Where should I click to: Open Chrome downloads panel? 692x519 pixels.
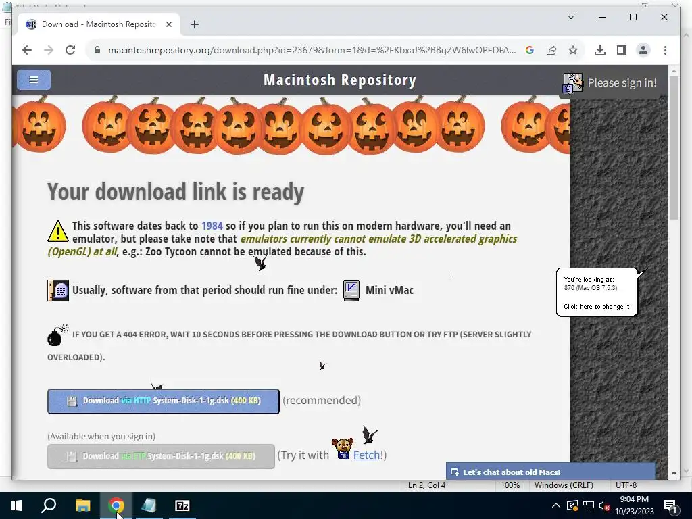(600, 50)
